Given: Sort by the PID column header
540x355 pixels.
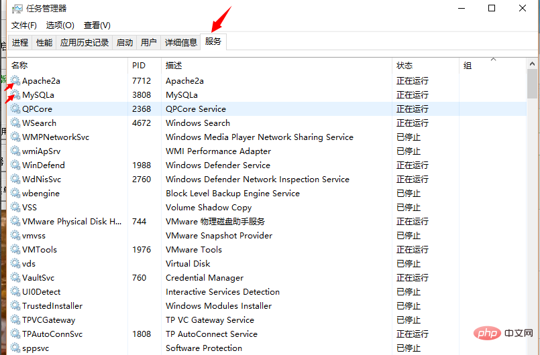Looking at the screenshot, I should [x=145, y=66].
